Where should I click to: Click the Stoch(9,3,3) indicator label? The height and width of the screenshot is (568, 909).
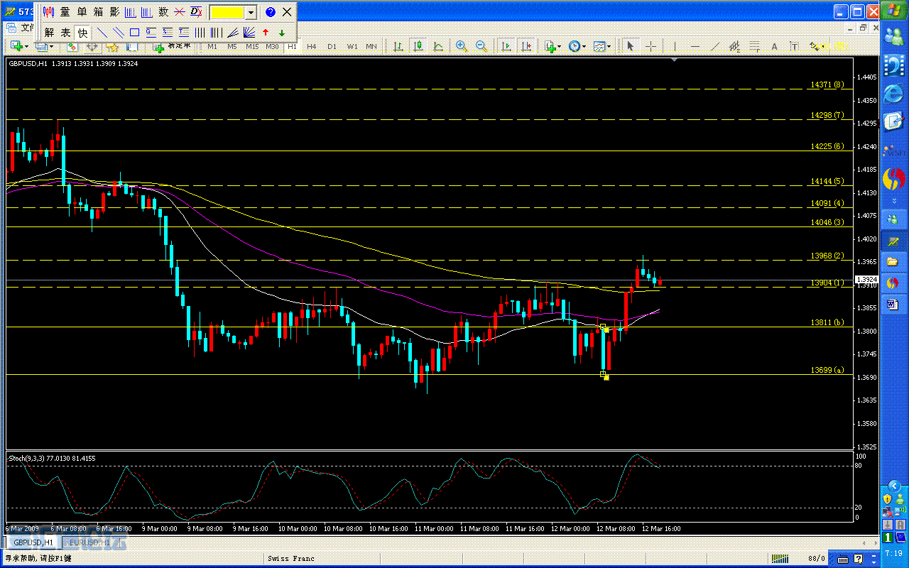pos(51,459)
